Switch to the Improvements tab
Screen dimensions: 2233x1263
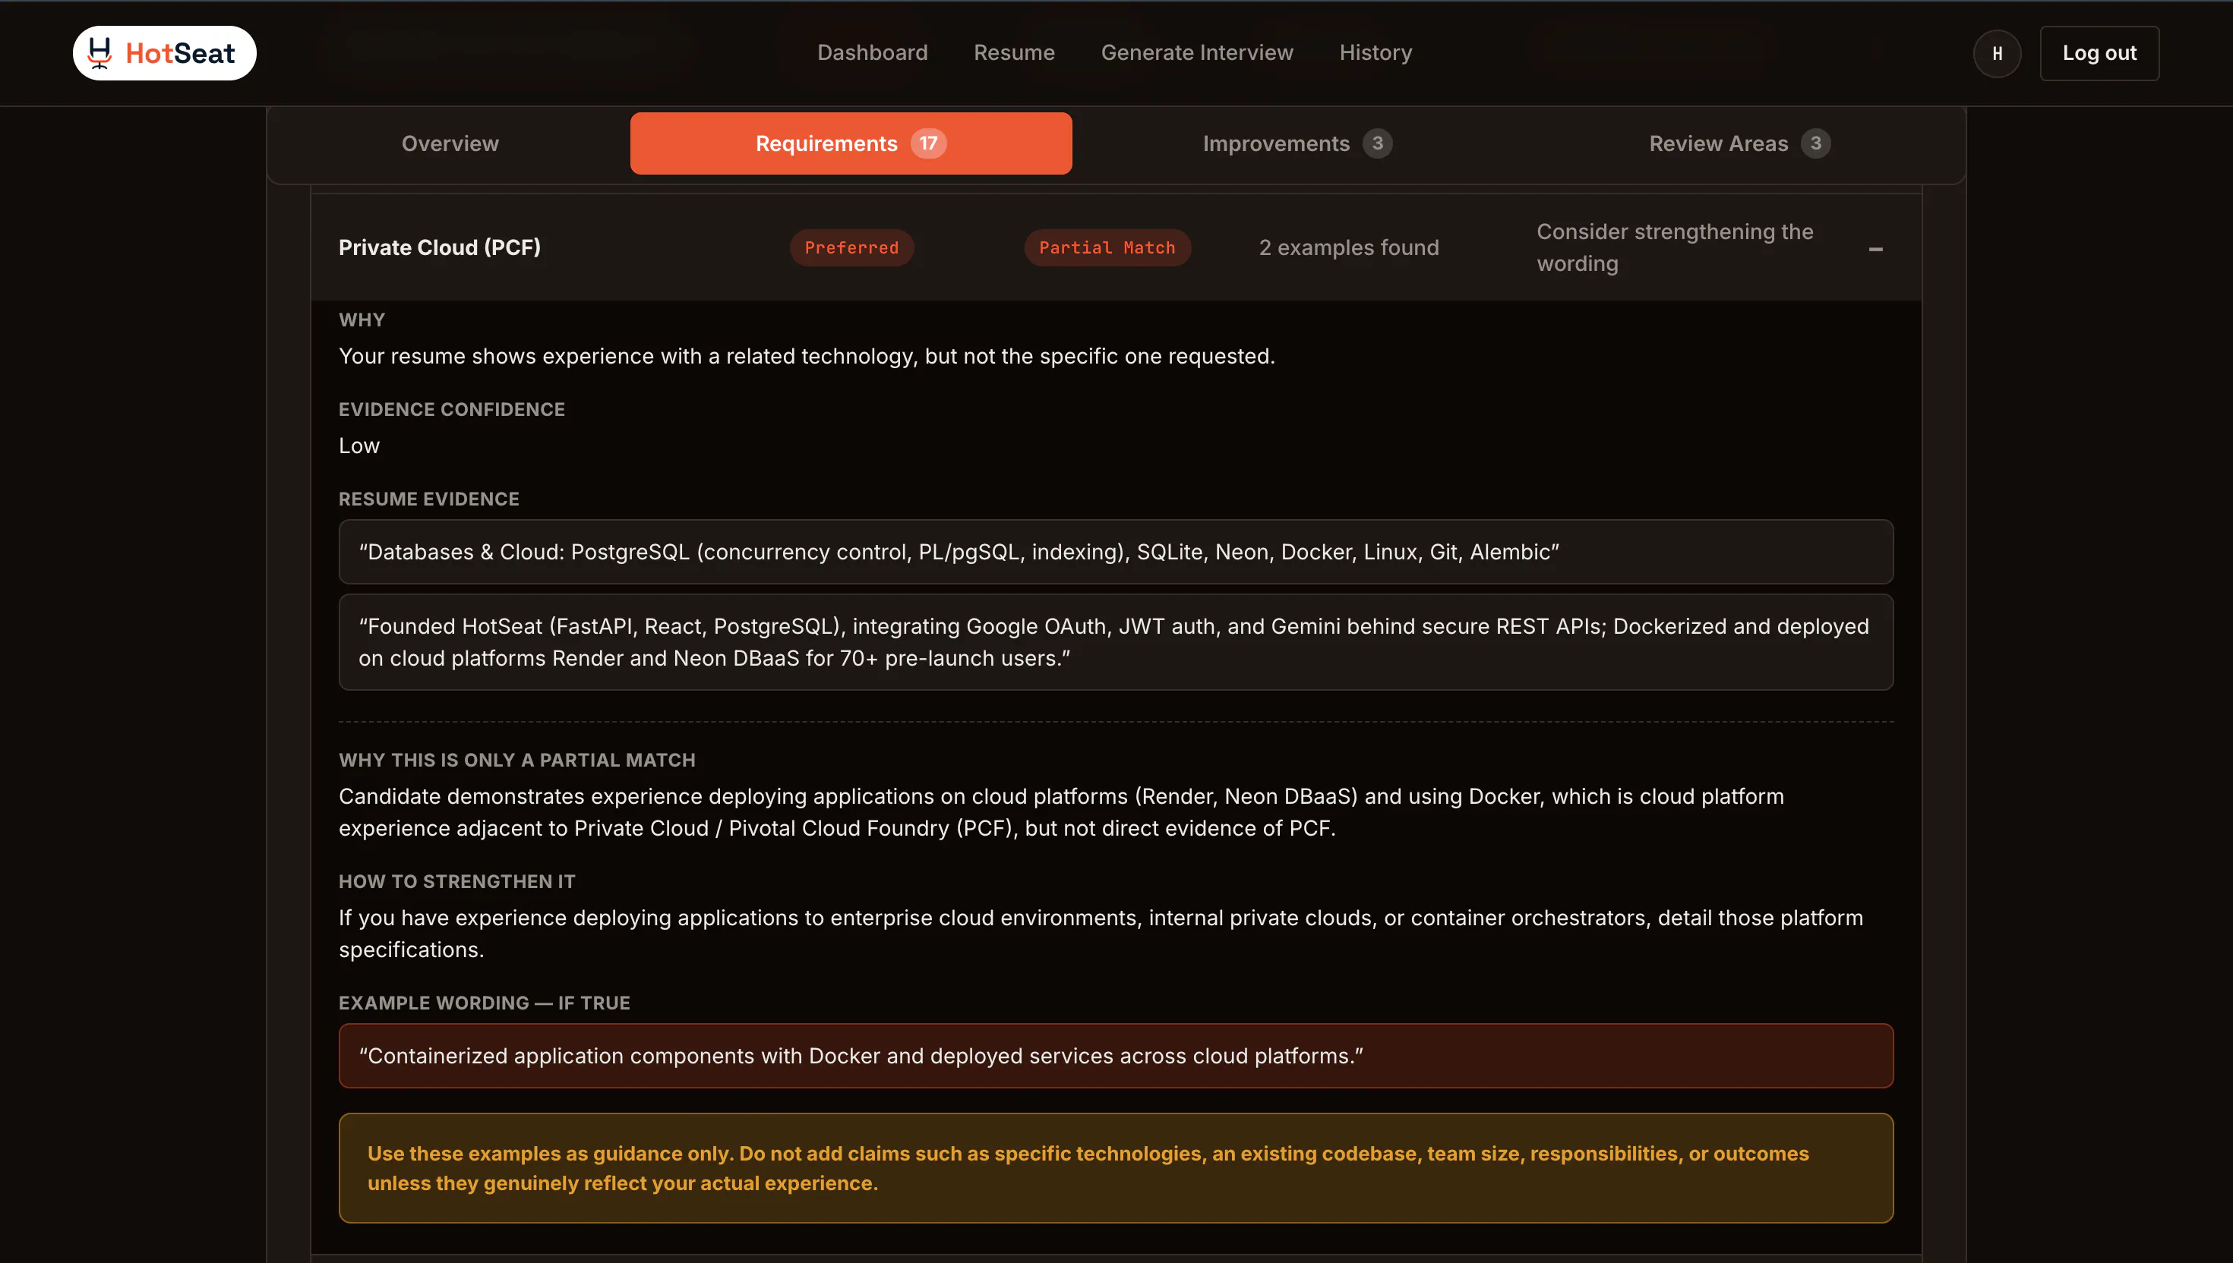coord(1297,143)
